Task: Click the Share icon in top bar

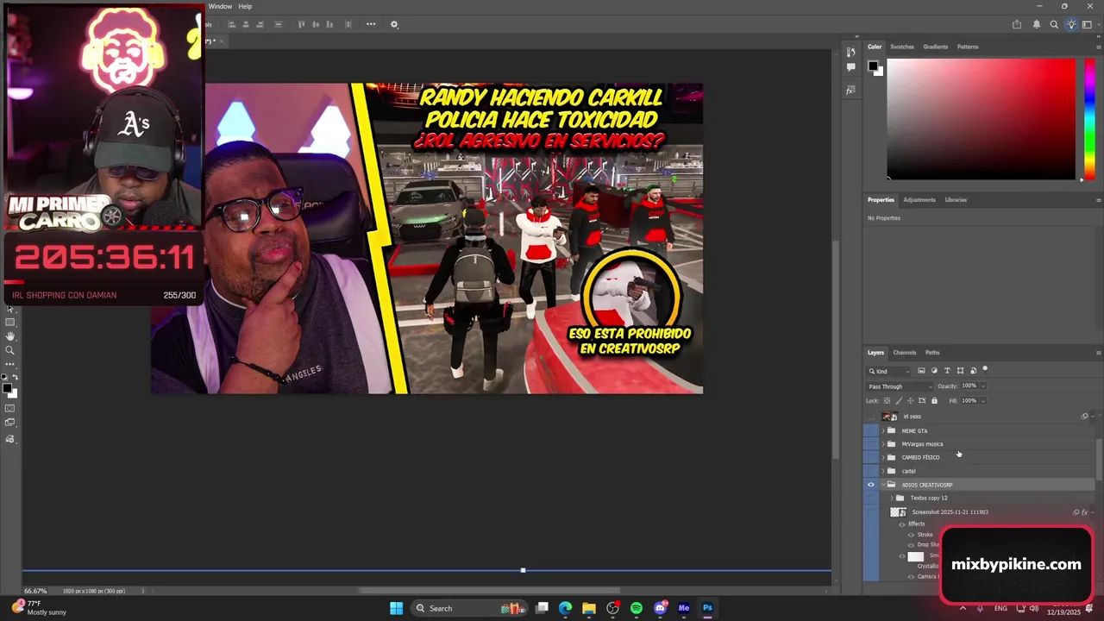Action: pyautogui.click(x=1017, y=24)
